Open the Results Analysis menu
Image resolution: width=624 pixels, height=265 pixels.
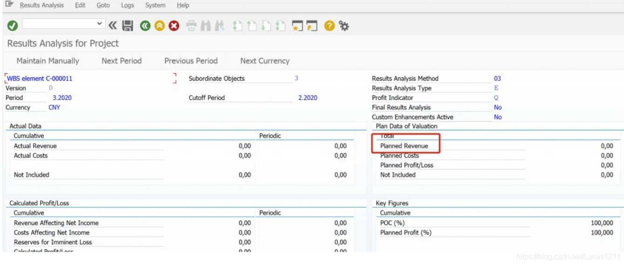click(x=42, y=5)
